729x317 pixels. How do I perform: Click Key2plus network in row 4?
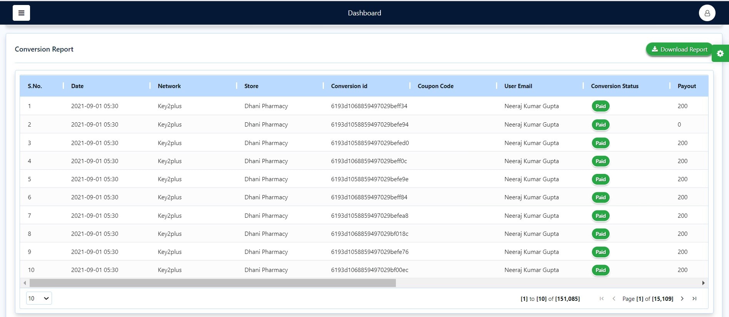[169, 161]
